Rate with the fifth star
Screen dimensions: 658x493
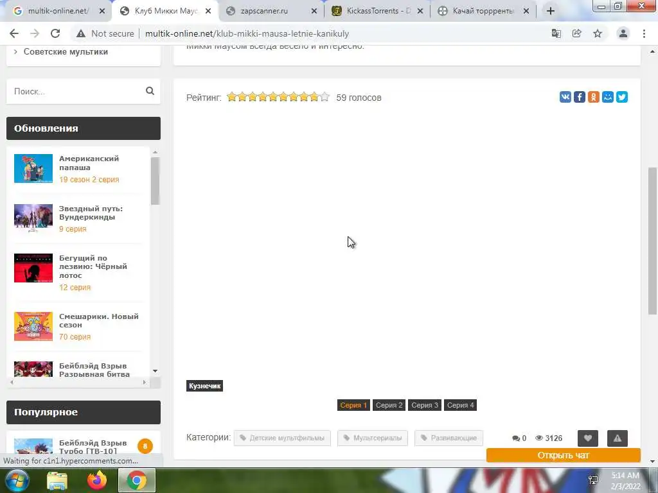coord(273,98)
